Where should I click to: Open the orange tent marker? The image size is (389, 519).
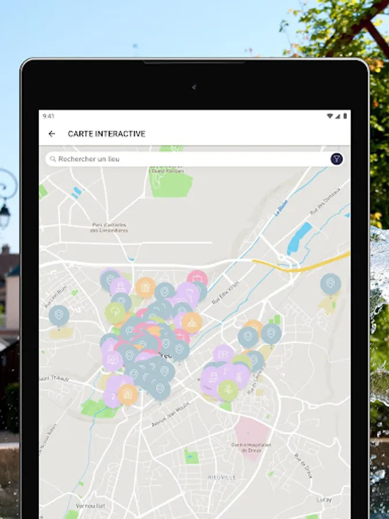[x=192, y=323]
